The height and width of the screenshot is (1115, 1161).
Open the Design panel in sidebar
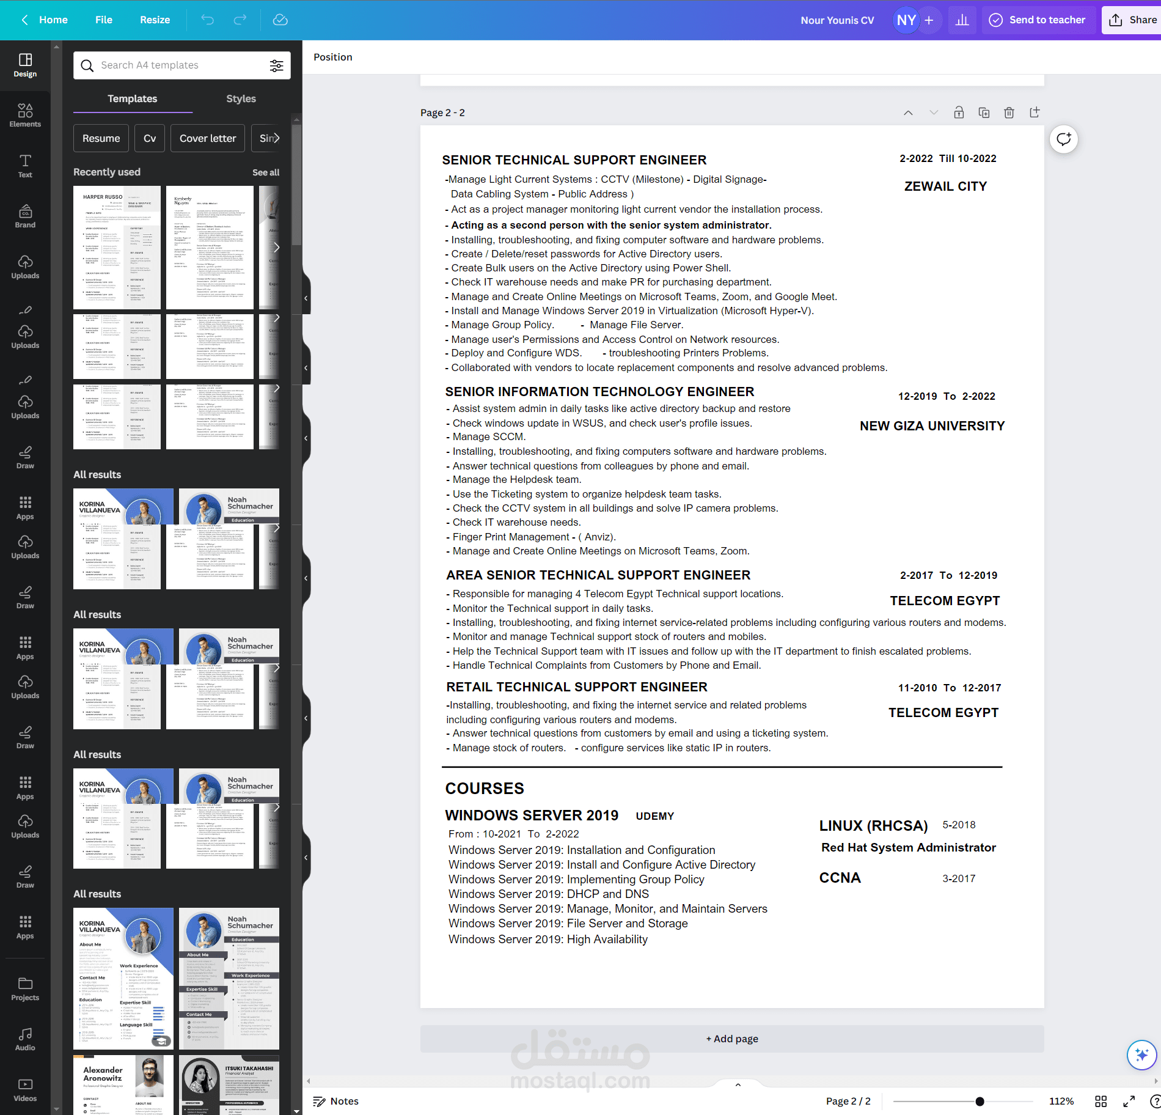25,65
